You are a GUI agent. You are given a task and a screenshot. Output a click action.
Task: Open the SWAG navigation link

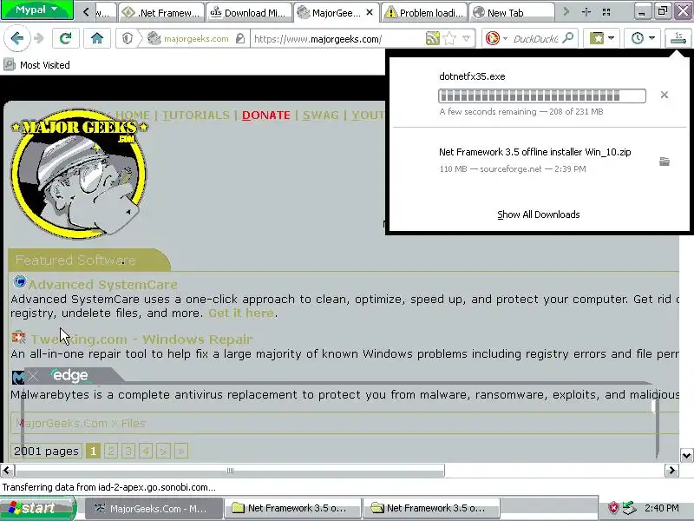[320, 115]
